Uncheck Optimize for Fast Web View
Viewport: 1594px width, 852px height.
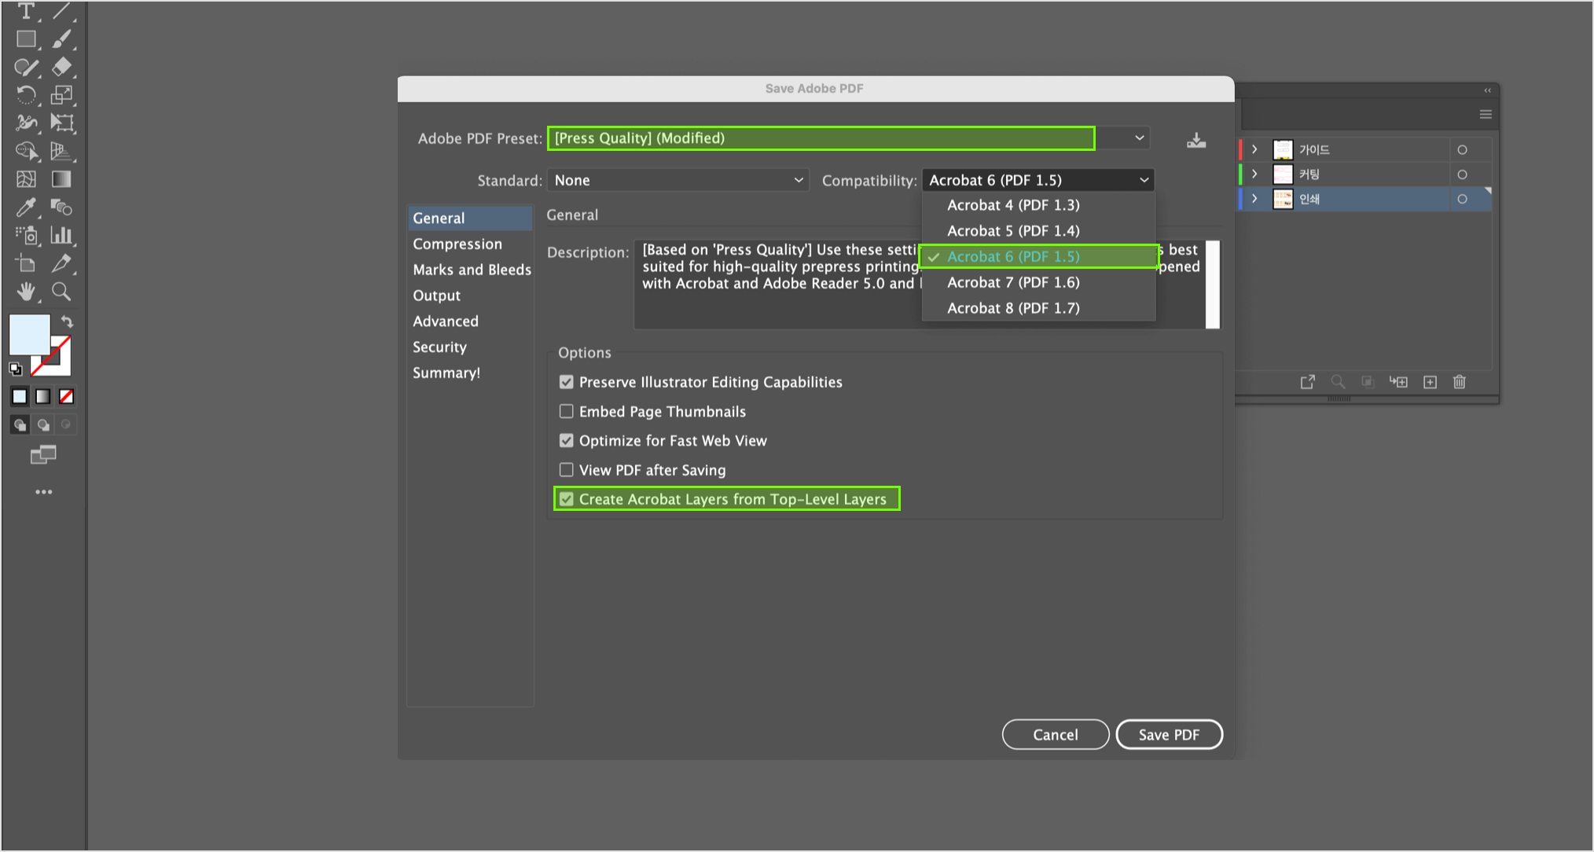tap(566, 440)
